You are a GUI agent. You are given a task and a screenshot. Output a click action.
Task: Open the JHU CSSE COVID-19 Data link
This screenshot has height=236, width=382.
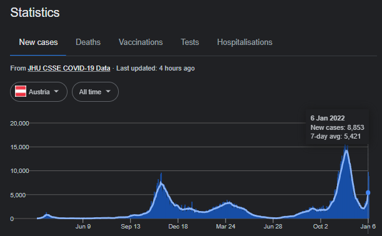click(x=69, y=69)
